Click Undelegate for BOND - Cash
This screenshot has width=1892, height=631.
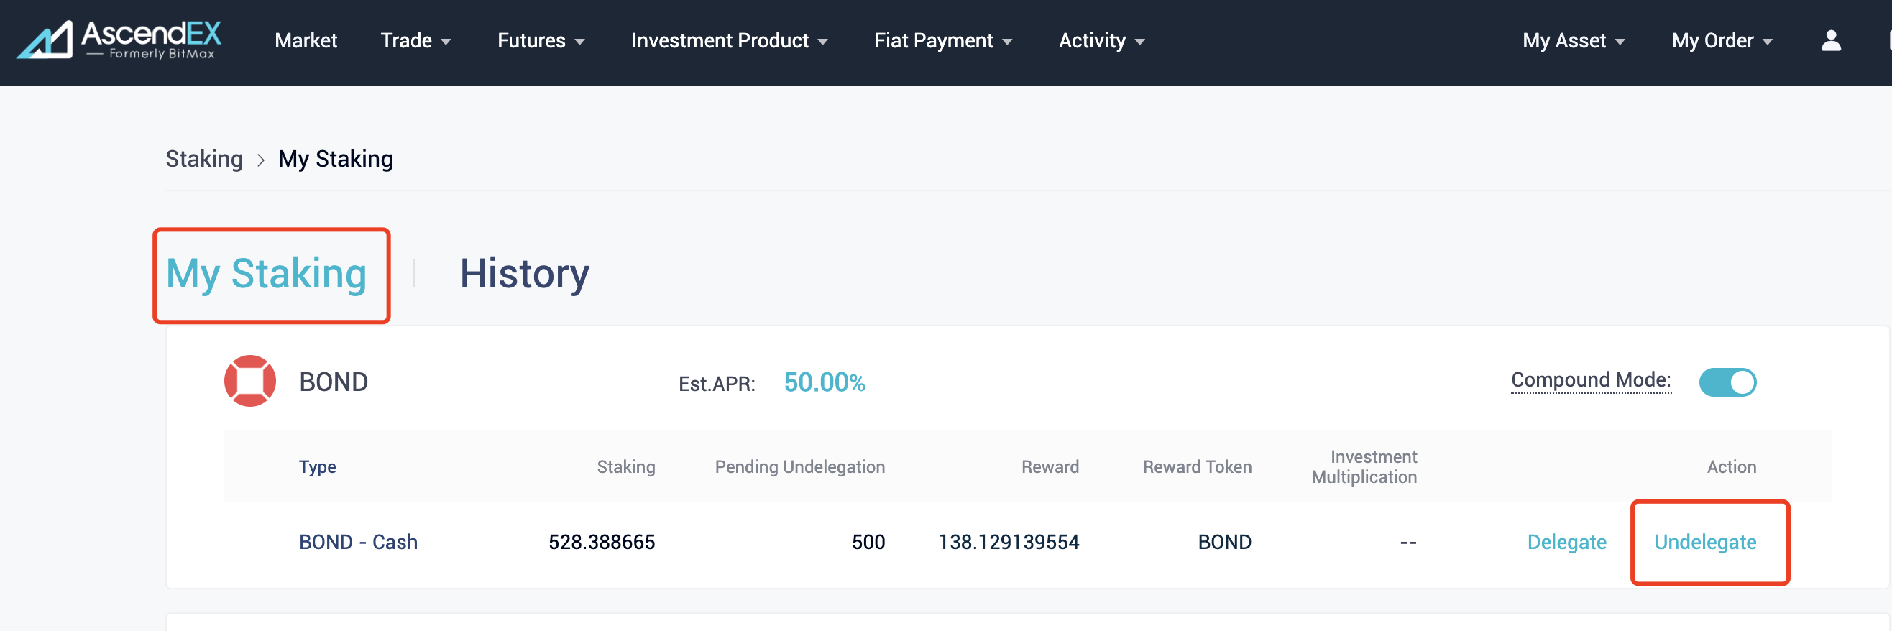(x=1704, y=542)
